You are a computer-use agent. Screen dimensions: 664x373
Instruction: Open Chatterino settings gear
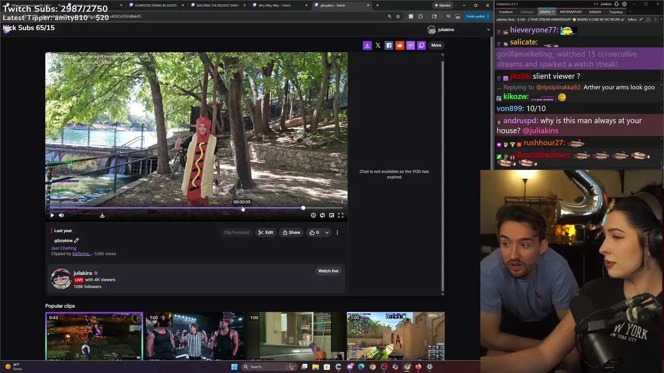[x=624, y=4]
